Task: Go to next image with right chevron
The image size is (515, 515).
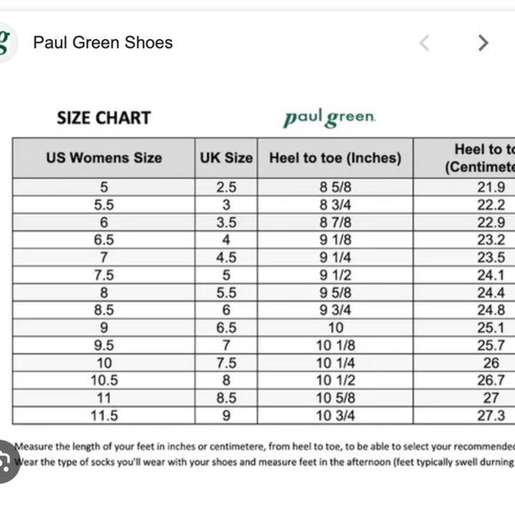Action: (483, 43)
